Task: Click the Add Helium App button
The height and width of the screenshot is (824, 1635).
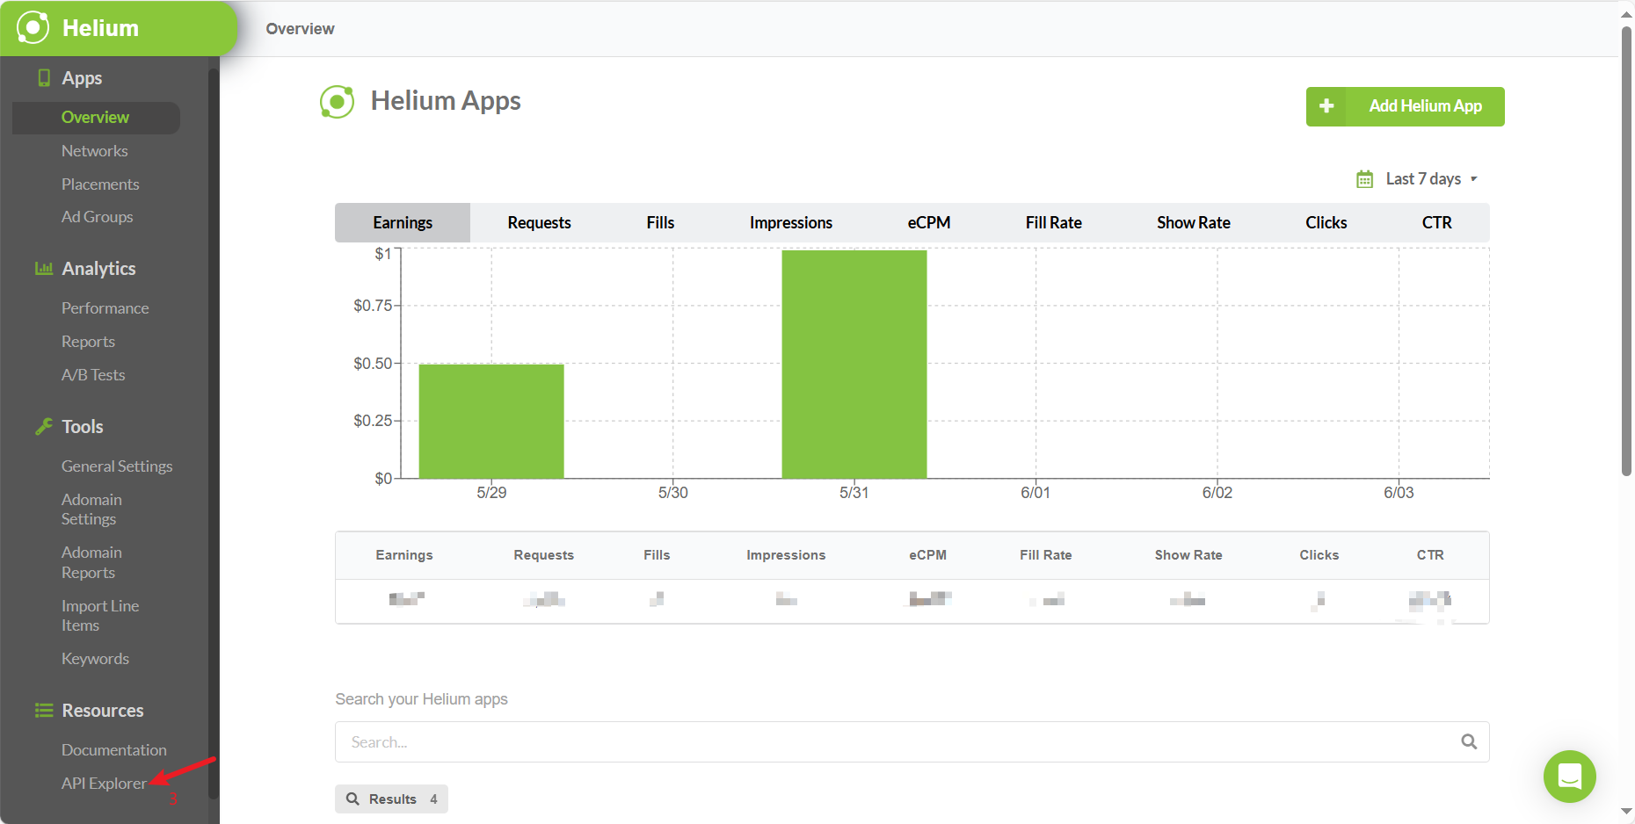Action: click(x=1424, y=105)
